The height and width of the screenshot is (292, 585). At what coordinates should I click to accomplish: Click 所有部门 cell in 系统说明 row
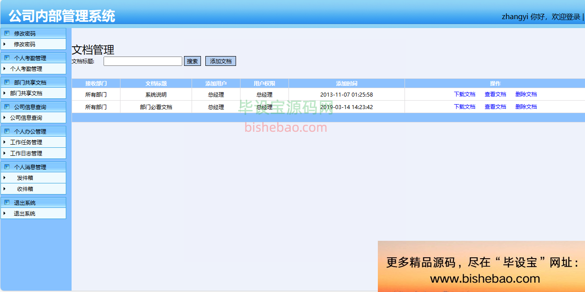pyautogui.click(x=96, y=95)
